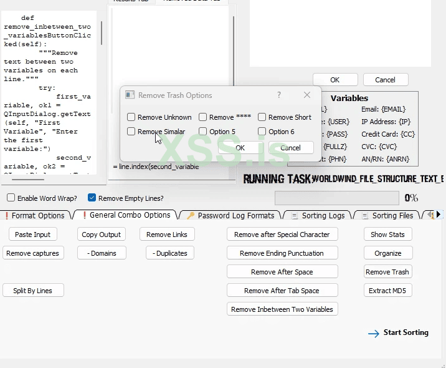Click the Start Sorting label

coord(406,332)
